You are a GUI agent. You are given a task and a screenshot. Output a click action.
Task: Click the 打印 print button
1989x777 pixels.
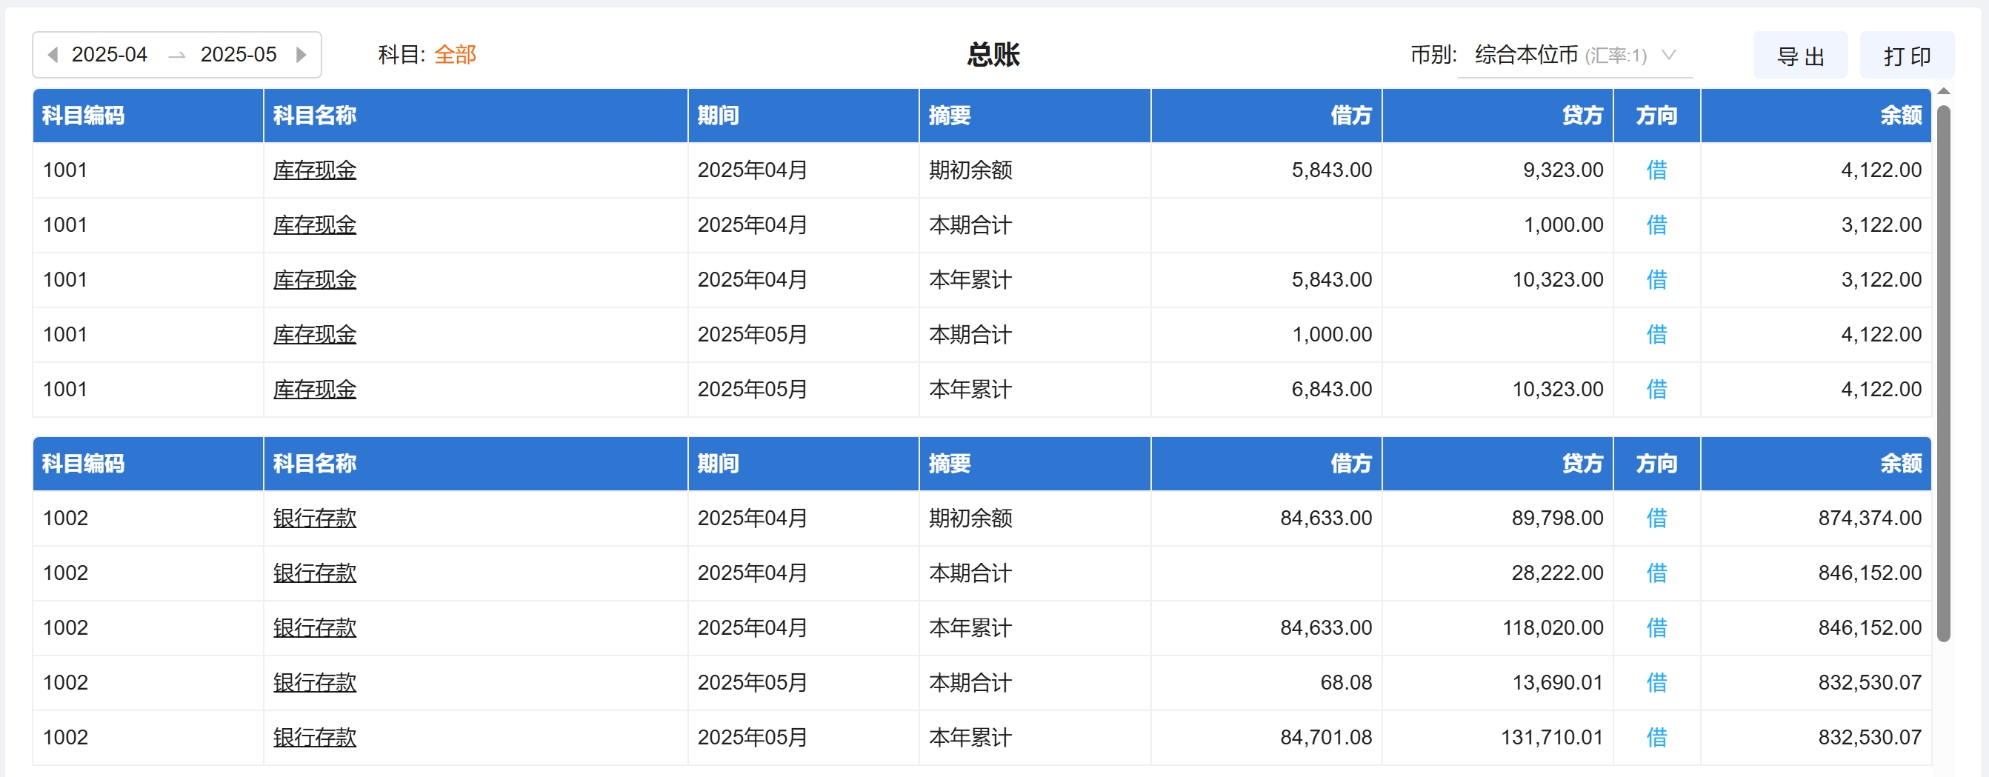click(x=1906, y=56)
